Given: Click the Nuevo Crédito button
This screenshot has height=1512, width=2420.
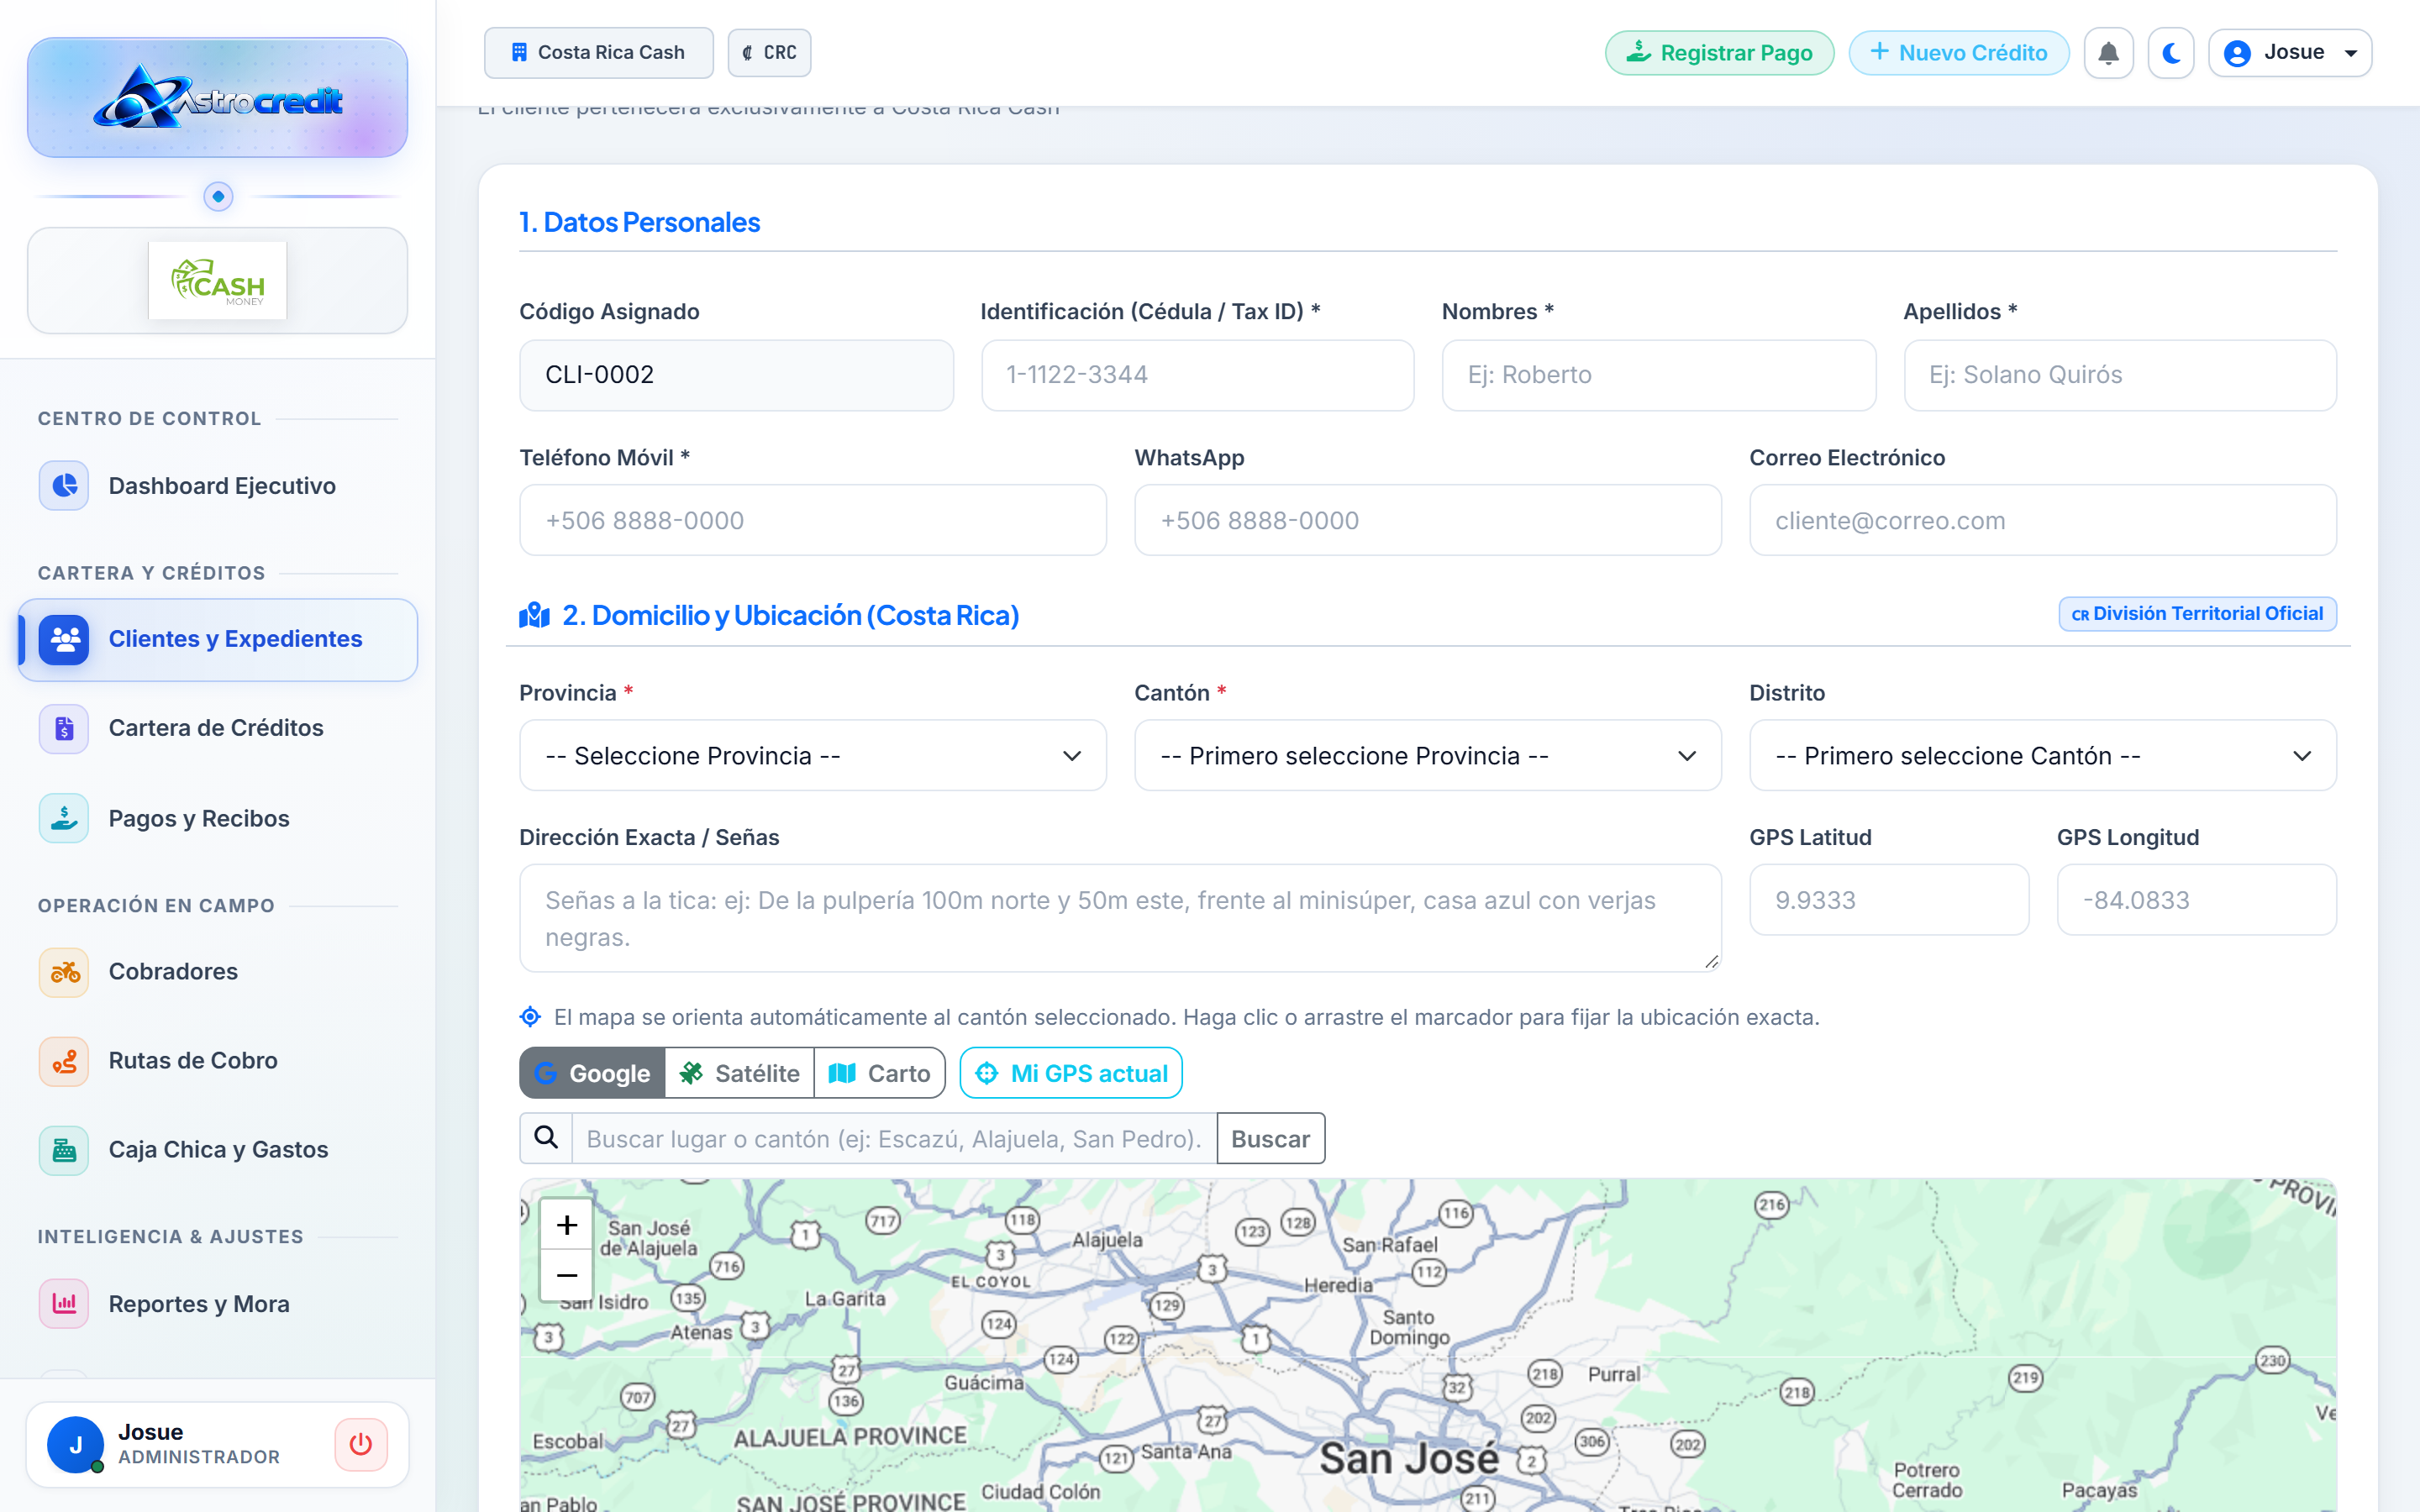Looking at the screenshot, I should [1959, 53].
